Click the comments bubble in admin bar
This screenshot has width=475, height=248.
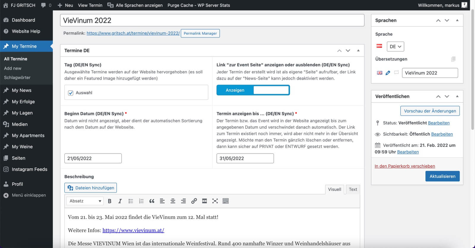[43, 5]
